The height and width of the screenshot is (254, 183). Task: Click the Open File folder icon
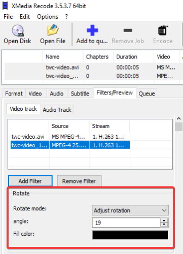coord(53,30)
